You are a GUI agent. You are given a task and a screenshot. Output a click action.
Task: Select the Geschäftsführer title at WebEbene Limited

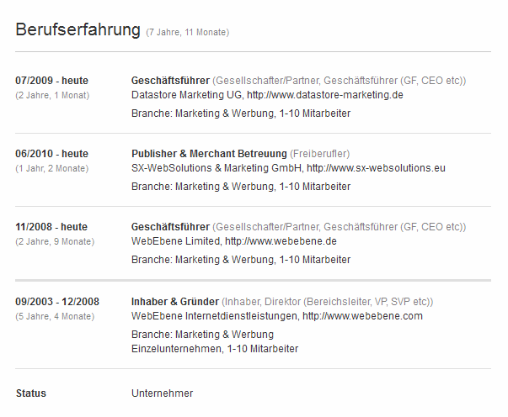coord(170,227)
